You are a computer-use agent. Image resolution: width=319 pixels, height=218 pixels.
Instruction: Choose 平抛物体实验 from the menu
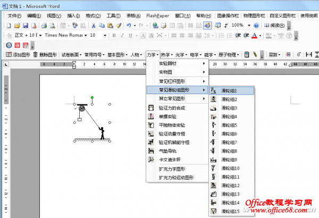click(x=178, y=125)
